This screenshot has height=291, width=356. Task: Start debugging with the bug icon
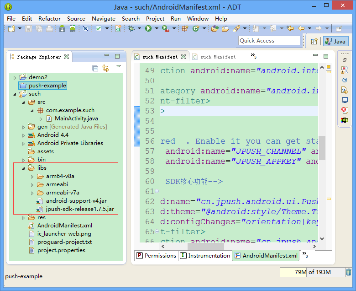[x=131, y=28]
